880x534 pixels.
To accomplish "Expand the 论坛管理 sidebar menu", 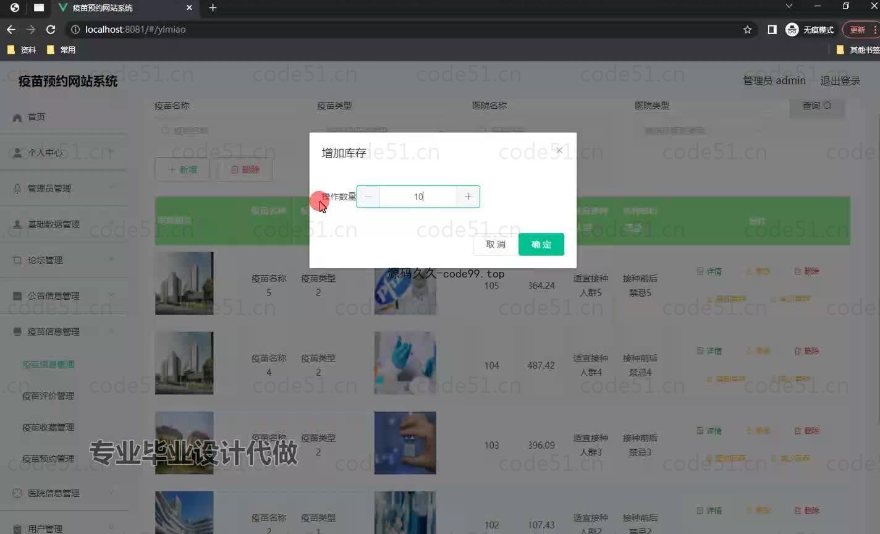I will tap(63, 260).
